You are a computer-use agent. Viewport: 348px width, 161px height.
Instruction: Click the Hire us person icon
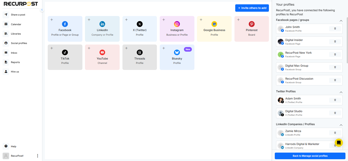(x=6, y=72)
